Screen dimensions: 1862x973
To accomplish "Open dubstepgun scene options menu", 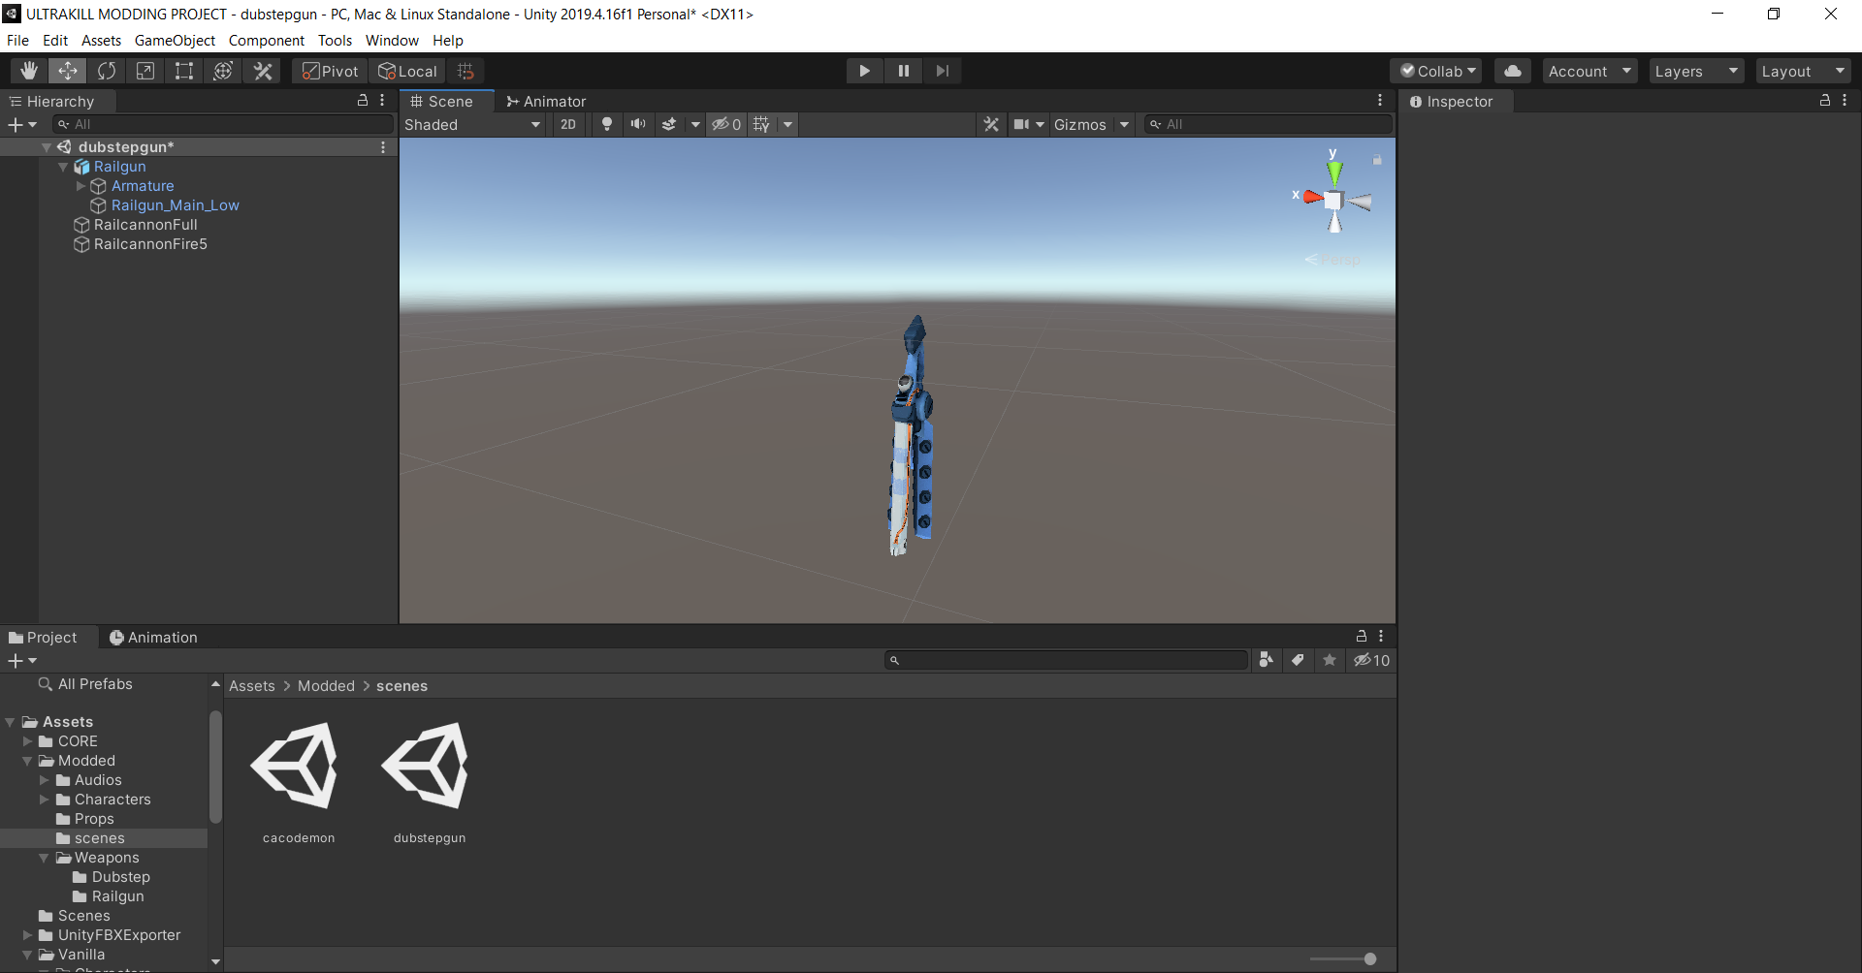I will 383,147.
